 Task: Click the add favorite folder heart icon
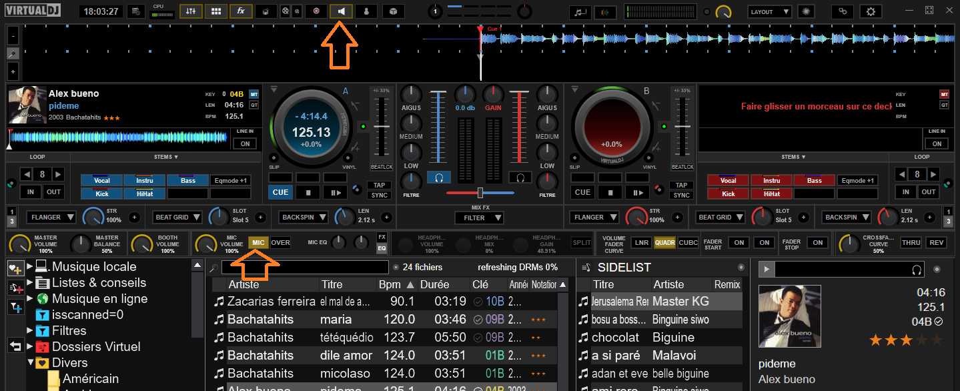(14, 268)
